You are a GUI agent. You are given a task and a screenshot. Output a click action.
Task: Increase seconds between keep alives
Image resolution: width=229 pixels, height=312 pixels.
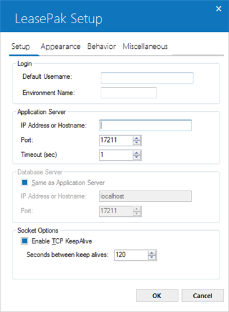tap(152, 253)
